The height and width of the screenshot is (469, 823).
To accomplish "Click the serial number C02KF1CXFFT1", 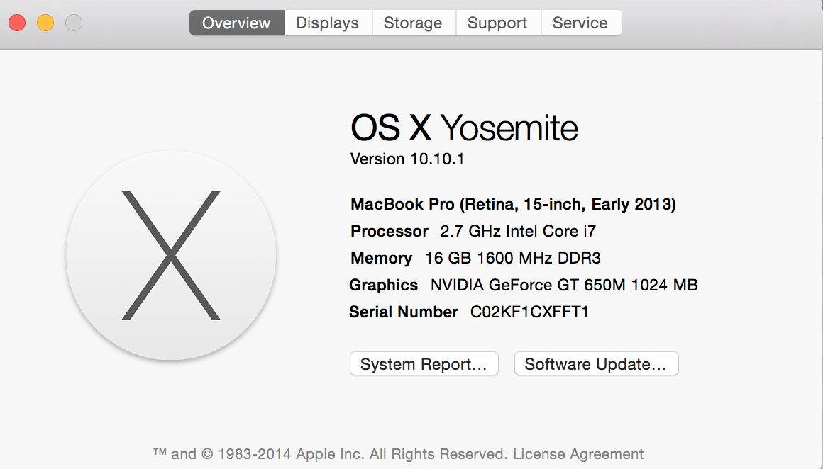I will tap(529, 312).
